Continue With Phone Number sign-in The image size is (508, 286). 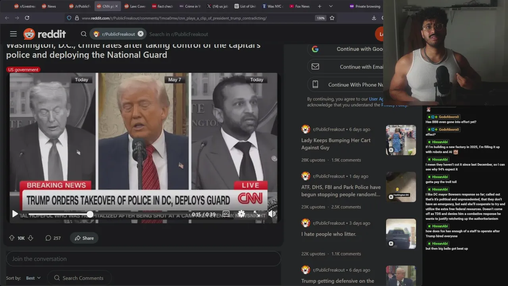[345, 85]
